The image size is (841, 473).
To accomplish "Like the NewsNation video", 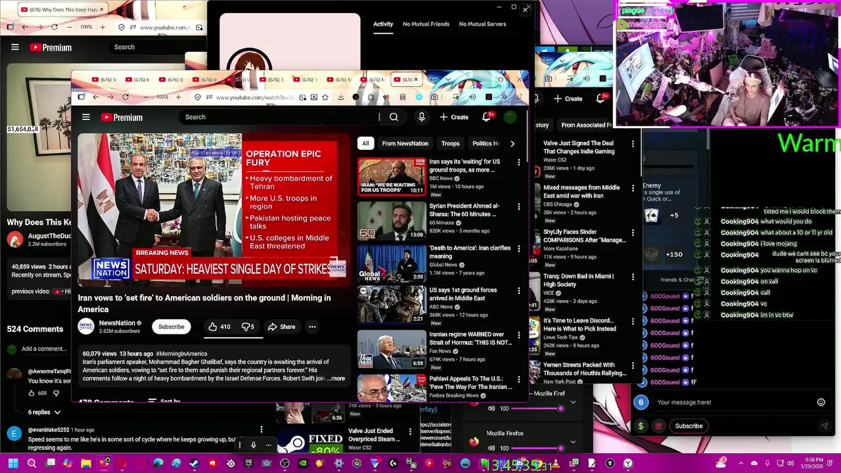I will point(219,327).
